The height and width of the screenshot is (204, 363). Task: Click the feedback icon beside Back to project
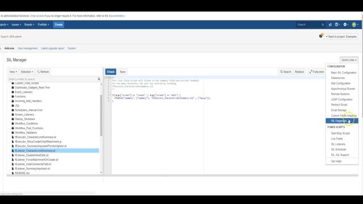point(321,36)
